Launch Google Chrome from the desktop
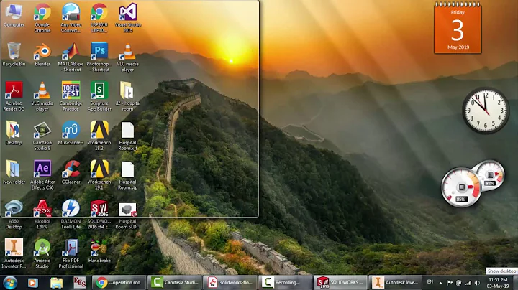Image resolution: width=518 pixels, height=290 pixels. coord(42,18)
